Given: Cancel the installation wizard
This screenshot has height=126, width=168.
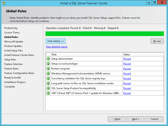Looking at the screenshot, I should (155, 119).
